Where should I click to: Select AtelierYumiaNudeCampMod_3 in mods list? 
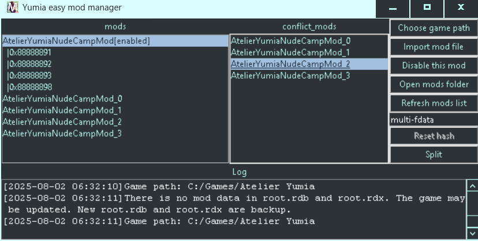click(62, 134)
